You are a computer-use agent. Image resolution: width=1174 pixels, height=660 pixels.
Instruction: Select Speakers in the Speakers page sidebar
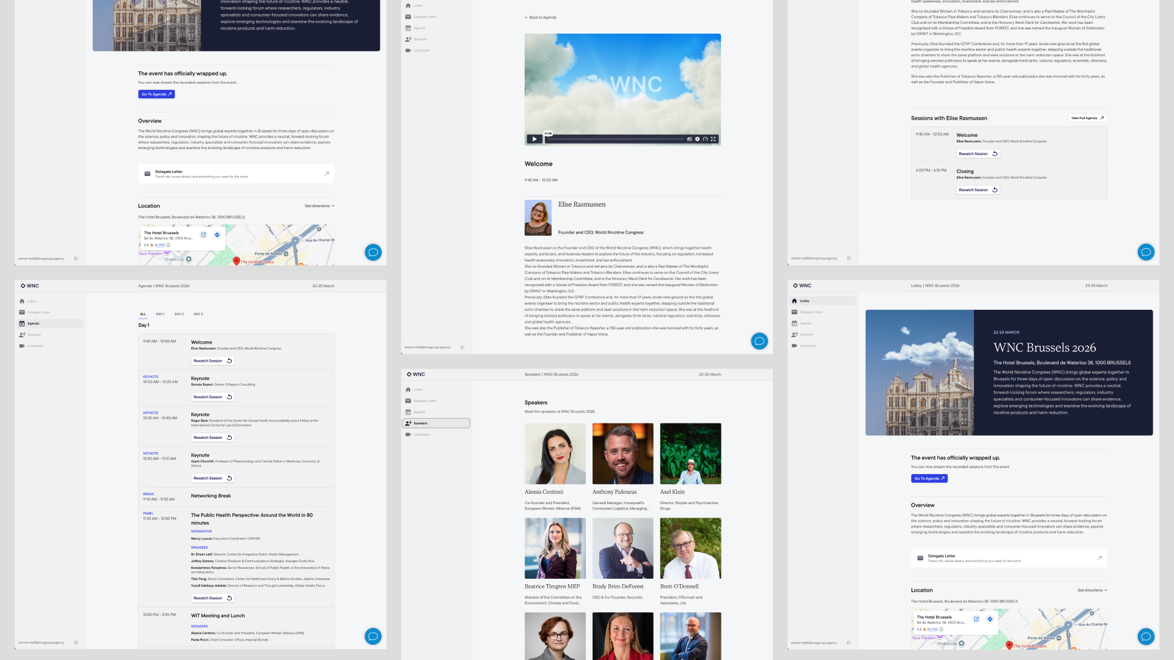(436, 423)
